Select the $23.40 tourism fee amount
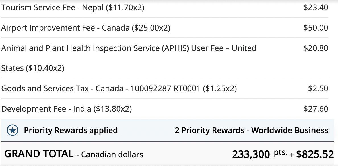 (316, 7)
